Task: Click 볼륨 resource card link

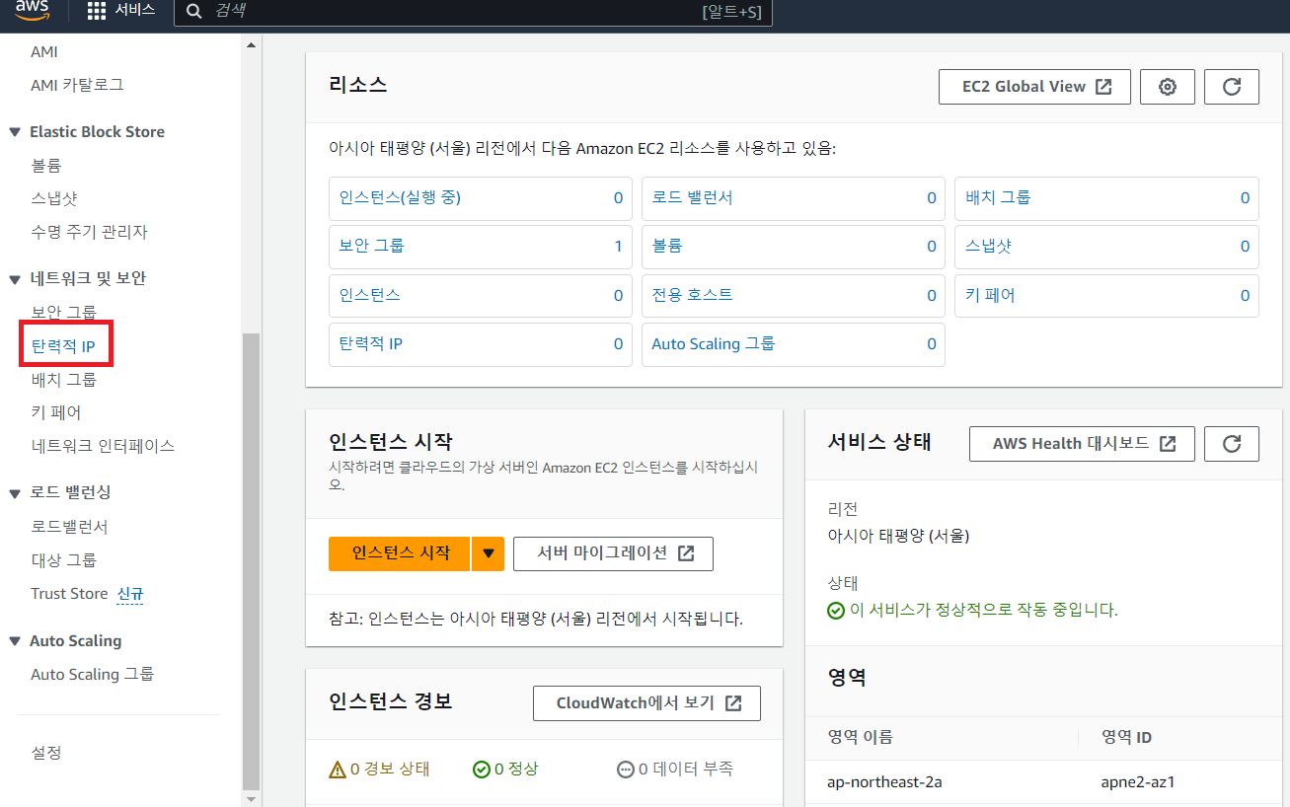Action: coord(667,246)
